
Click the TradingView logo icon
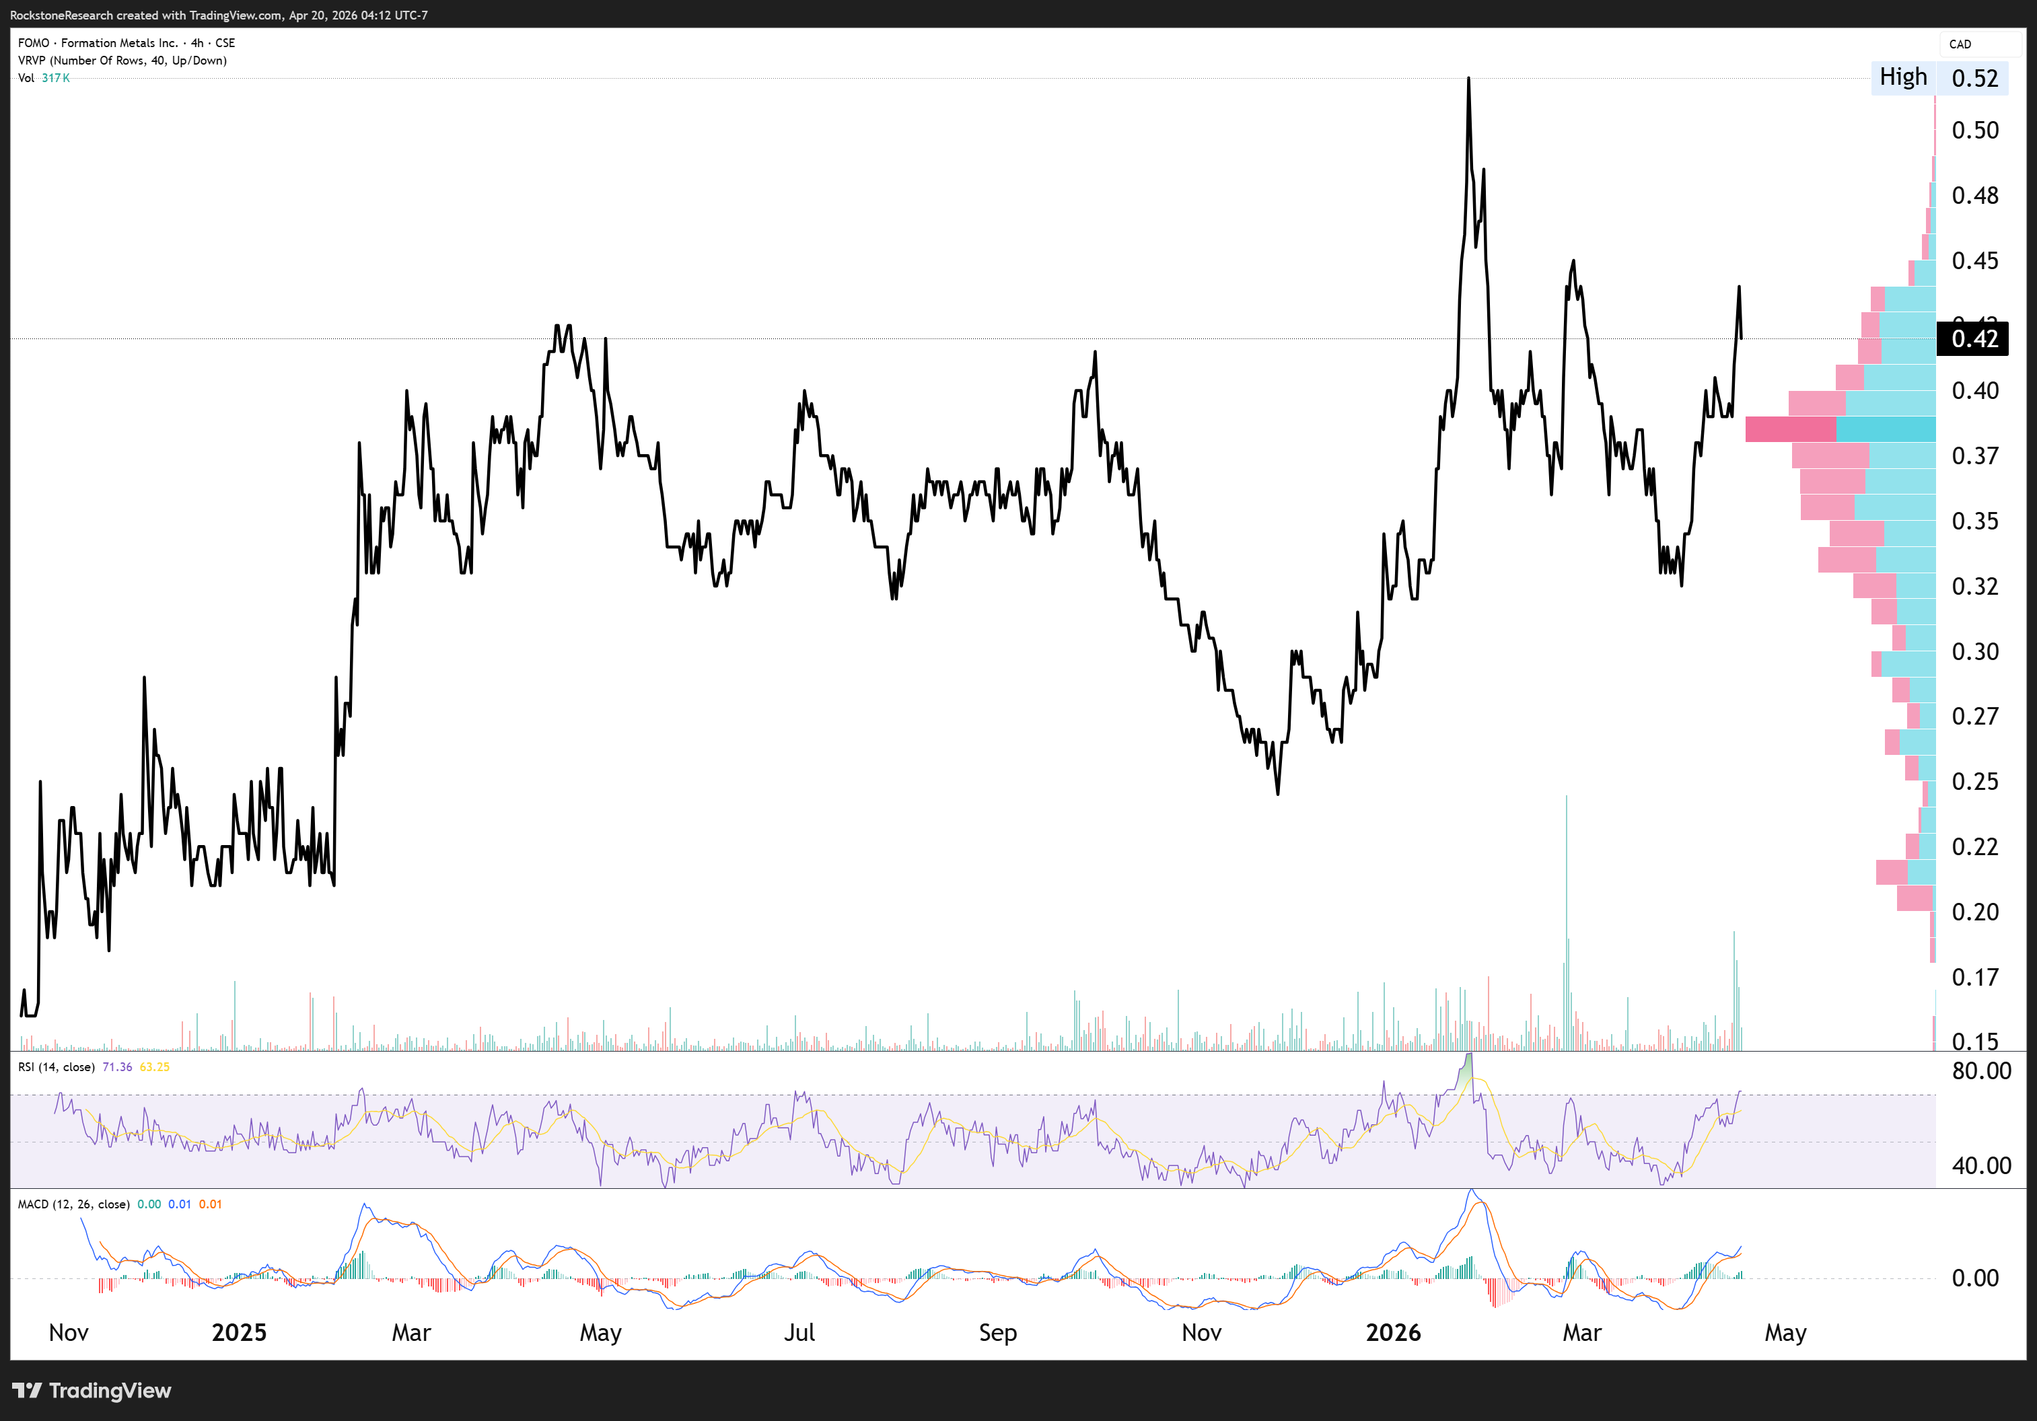click(27, 1390)
